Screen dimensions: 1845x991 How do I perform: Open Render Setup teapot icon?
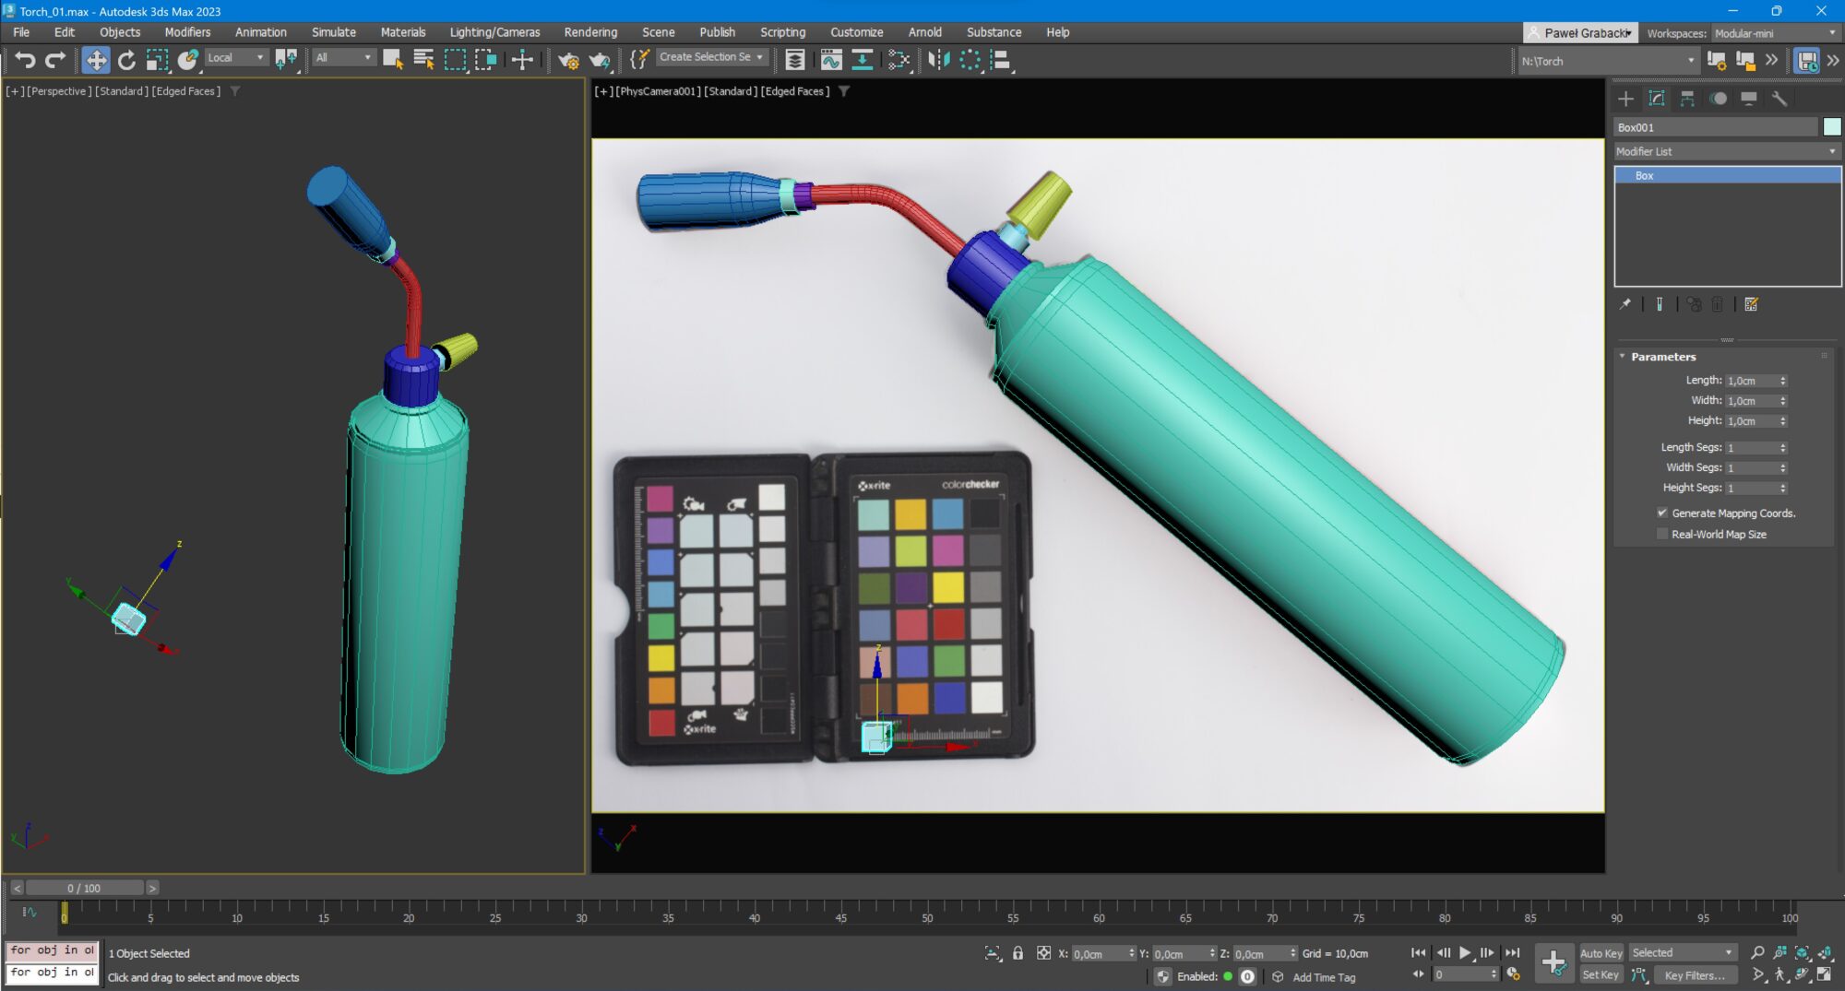pyautogui.click(x=568, y=61)
